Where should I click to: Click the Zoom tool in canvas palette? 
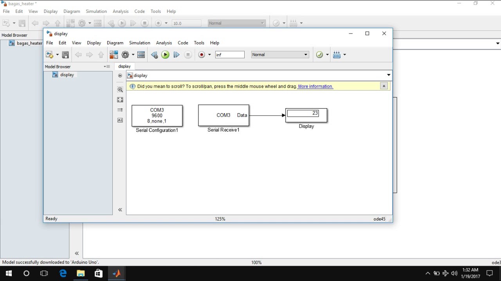(x=120, y=89)
